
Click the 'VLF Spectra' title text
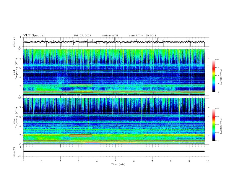coord(33,35)
